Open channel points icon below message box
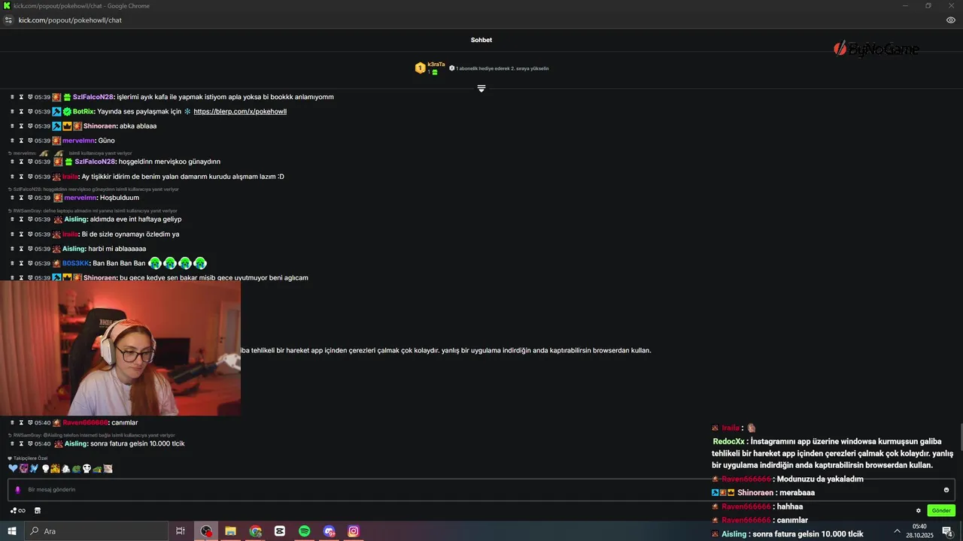 (x=17, y=511)
